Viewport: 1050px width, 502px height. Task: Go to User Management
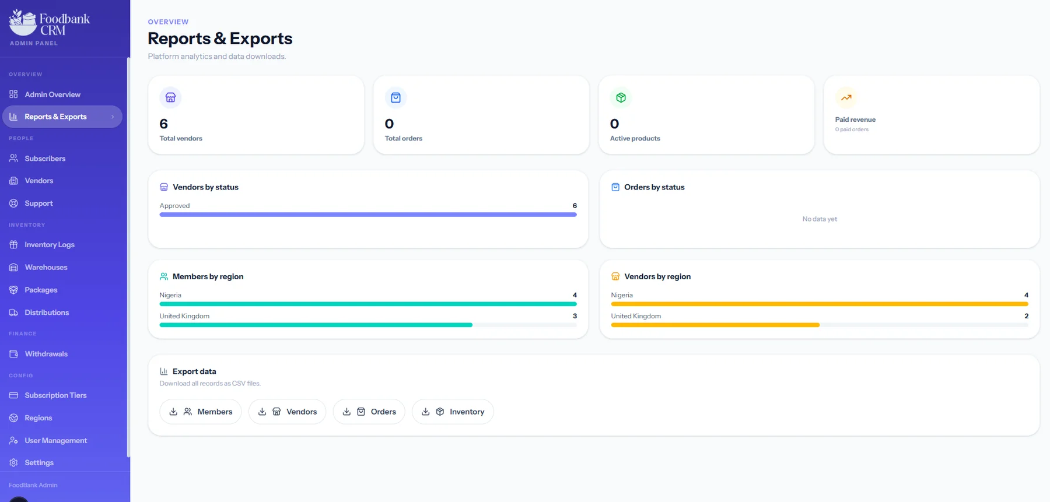[62, 441]
